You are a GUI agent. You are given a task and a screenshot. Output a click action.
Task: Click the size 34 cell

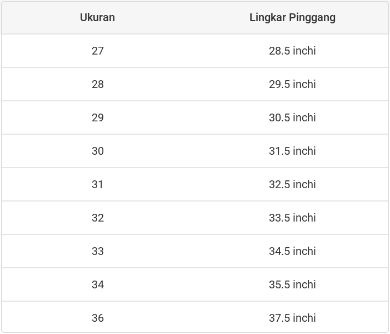point(98,284)
